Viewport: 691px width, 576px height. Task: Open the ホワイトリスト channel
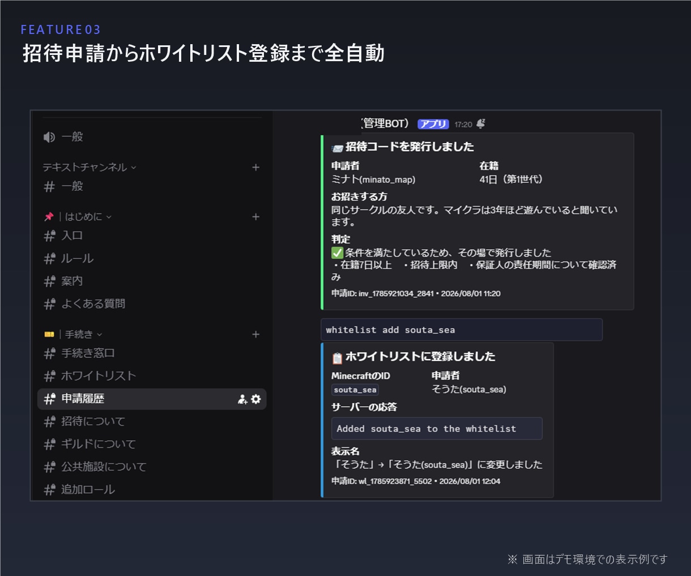[152, 376]
